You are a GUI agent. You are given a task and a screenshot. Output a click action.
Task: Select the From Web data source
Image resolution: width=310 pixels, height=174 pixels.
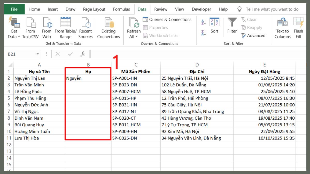click(47, 27)
